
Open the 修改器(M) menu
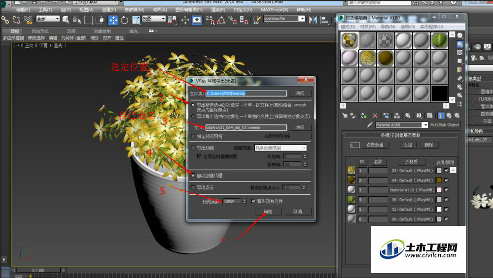134,10
